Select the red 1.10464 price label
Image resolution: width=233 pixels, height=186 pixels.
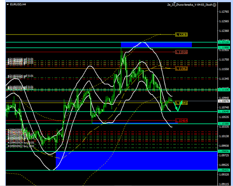coord(181,121)
